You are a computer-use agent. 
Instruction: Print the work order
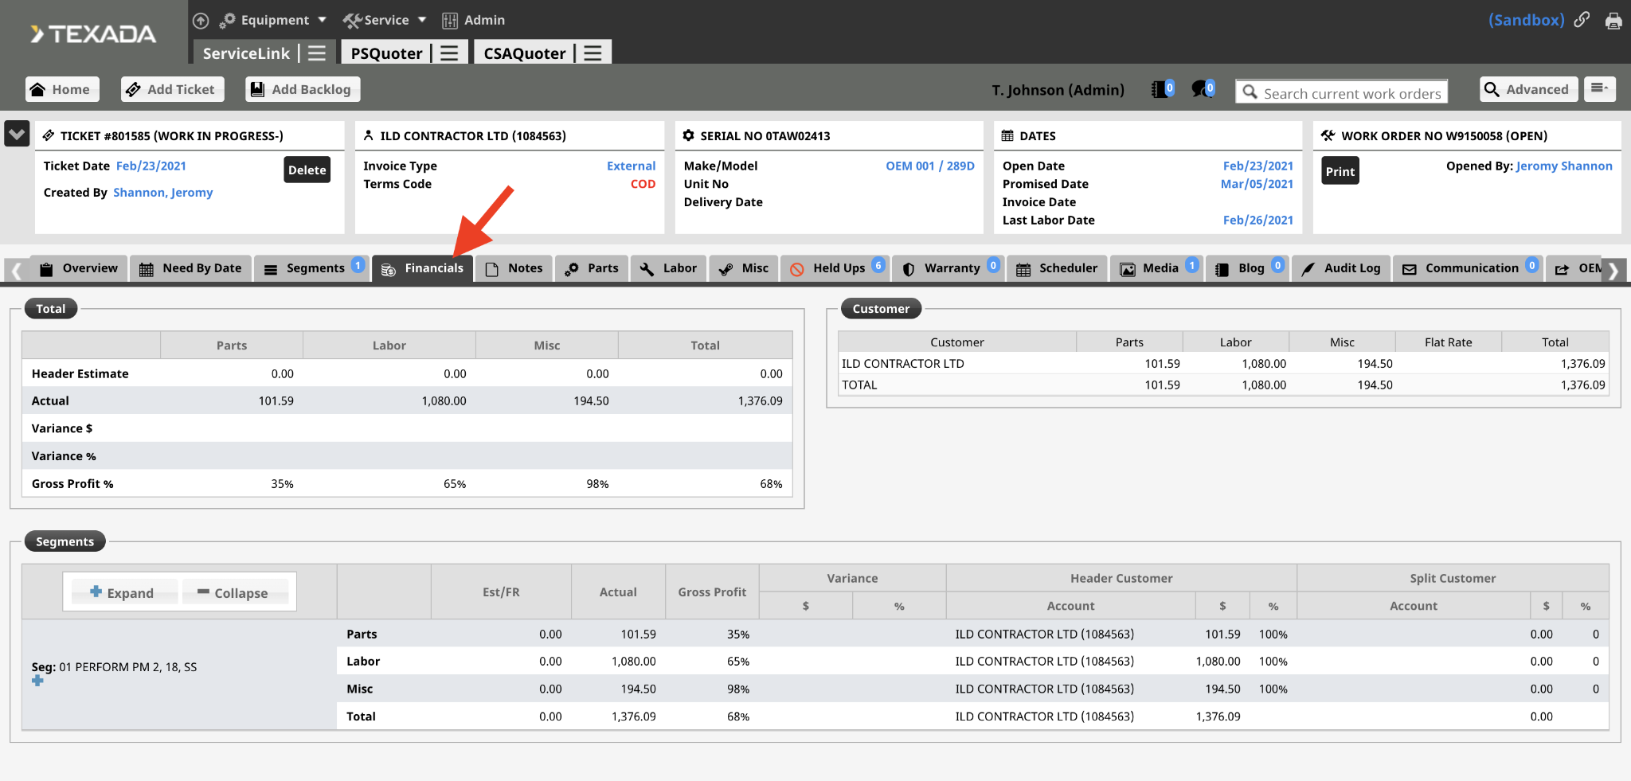(x=1340, y=171)
